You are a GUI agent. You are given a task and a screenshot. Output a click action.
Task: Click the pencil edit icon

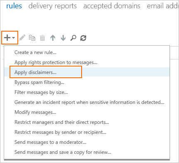(22, 38)
